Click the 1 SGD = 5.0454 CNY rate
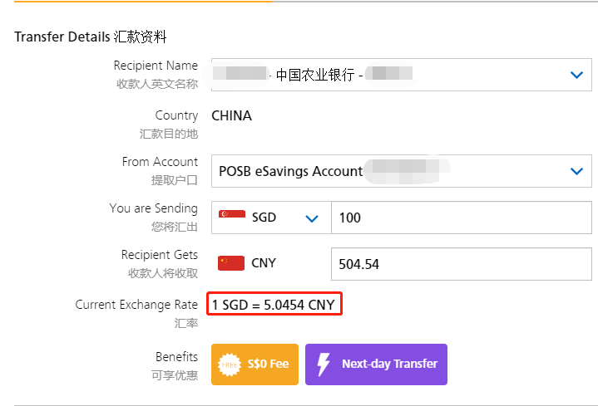 coord(274,305)
